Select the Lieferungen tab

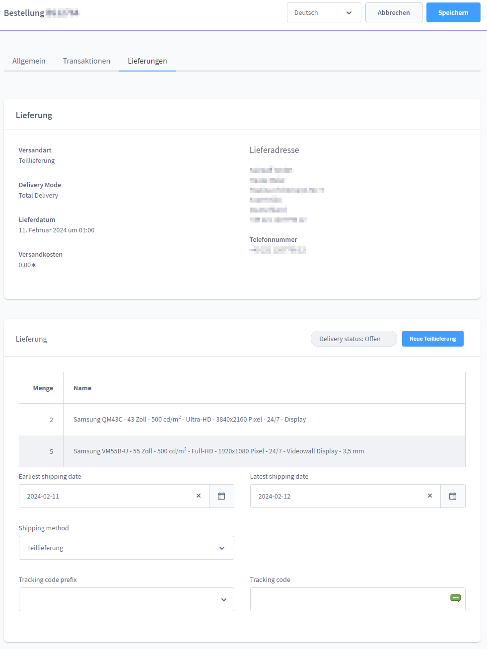(x=147, y=61)
